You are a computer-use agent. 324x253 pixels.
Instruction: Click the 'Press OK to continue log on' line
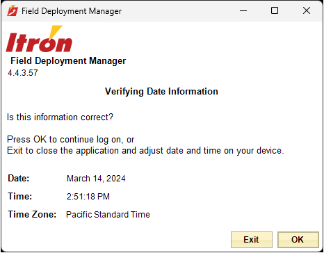71,140
